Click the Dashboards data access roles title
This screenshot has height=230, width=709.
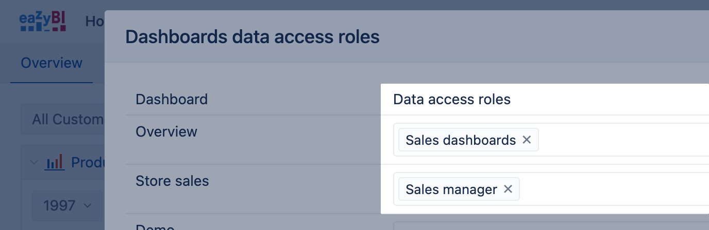coord(252,37)
